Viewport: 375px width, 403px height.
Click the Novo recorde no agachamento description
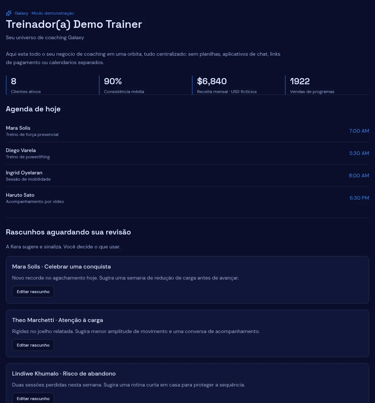tap(125, 278)
